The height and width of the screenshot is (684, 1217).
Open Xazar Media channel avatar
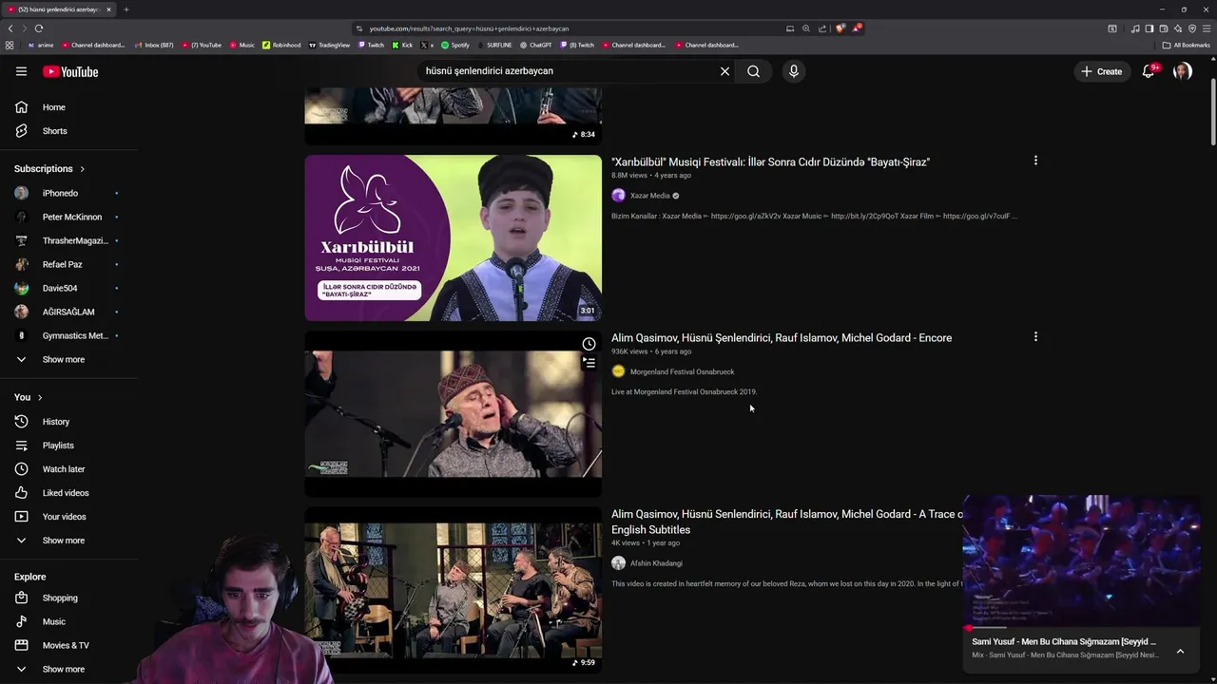click(x=618, y=196)
